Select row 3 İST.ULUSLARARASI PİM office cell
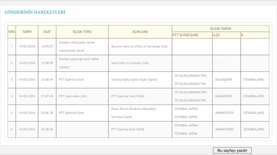The image size is (277, 155). pyautogui.click(x=192, y=80)
